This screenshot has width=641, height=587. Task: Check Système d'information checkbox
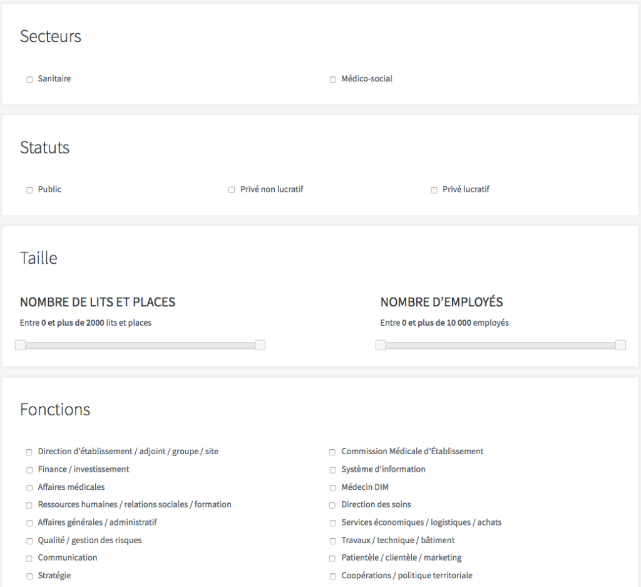[333, 470]
